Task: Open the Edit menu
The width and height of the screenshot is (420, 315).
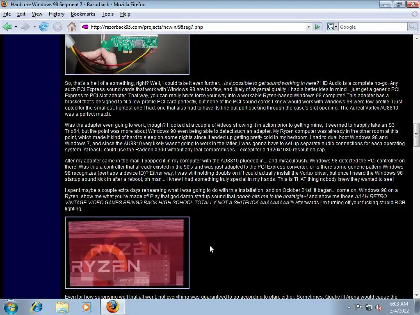Action: [21, 14]
